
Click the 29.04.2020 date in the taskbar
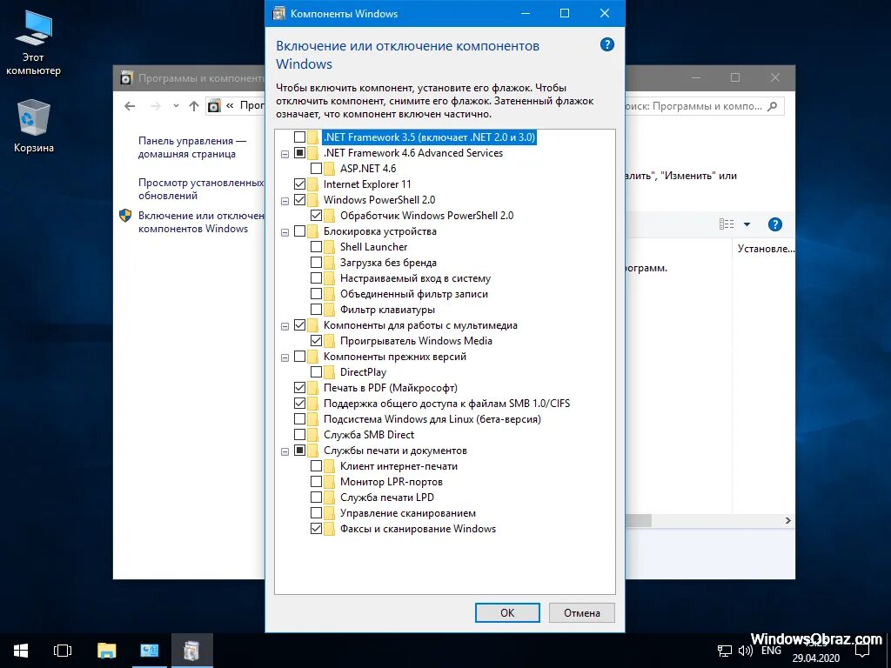click(816, 659)
